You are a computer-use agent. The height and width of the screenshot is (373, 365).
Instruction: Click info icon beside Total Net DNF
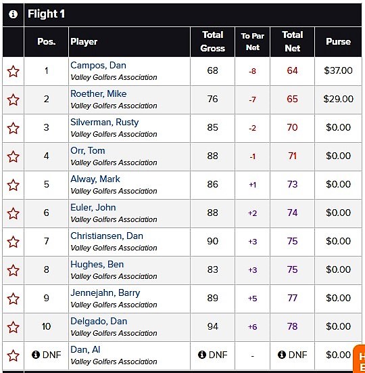[x=282, y=355]
